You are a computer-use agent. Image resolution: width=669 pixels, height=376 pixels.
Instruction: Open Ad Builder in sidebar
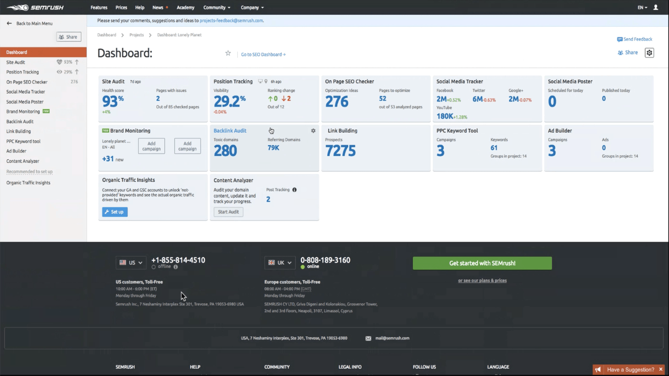coord(16,151)
